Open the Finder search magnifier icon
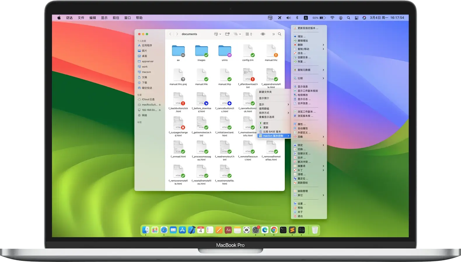The width and height of the screenshot is (461, 262). click(280, 34)
